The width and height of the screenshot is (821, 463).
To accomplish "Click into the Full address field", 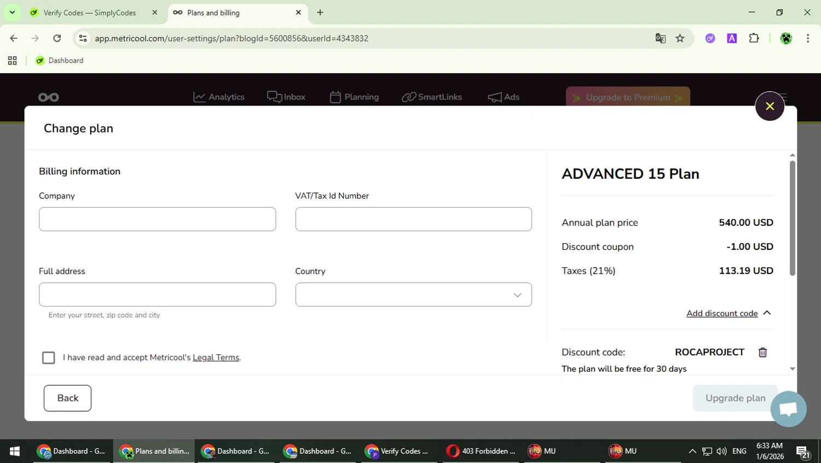I will [157, 295].
